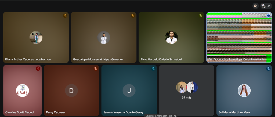
Task: Show the '39 más' additional participants
Action: coord(187,97)
